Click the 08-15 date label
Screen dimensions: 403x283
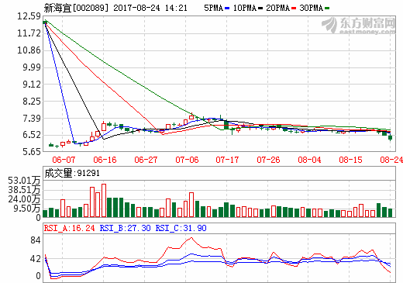(350, 160)
